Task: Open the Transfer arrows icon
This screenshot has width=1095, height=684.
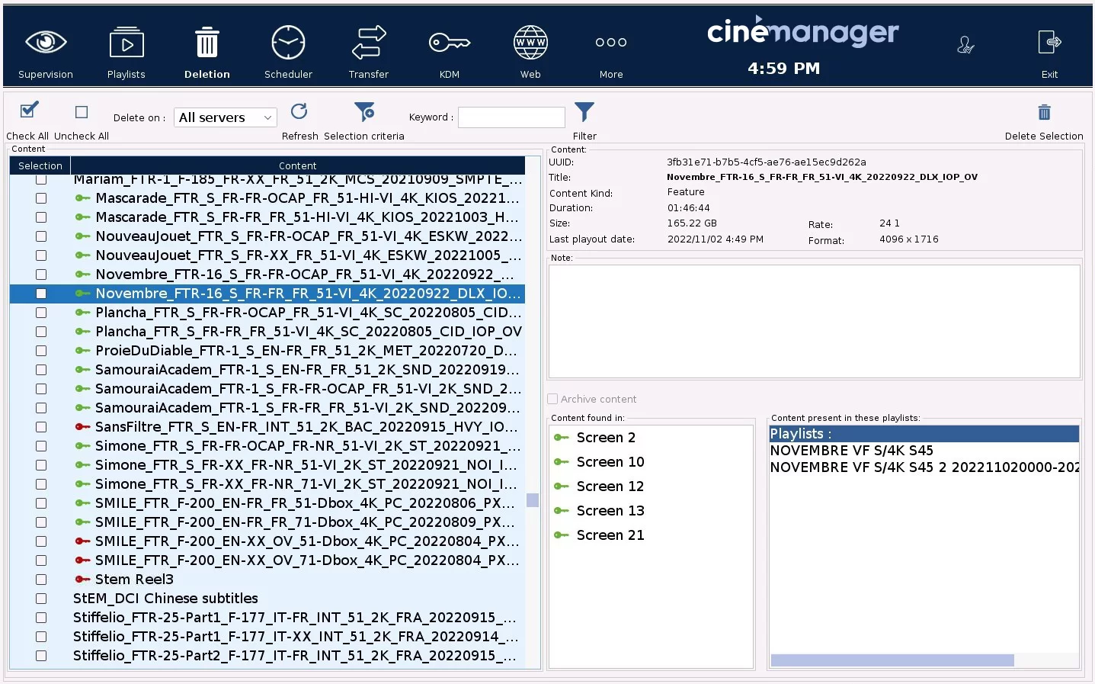Action: pos(369,43)
